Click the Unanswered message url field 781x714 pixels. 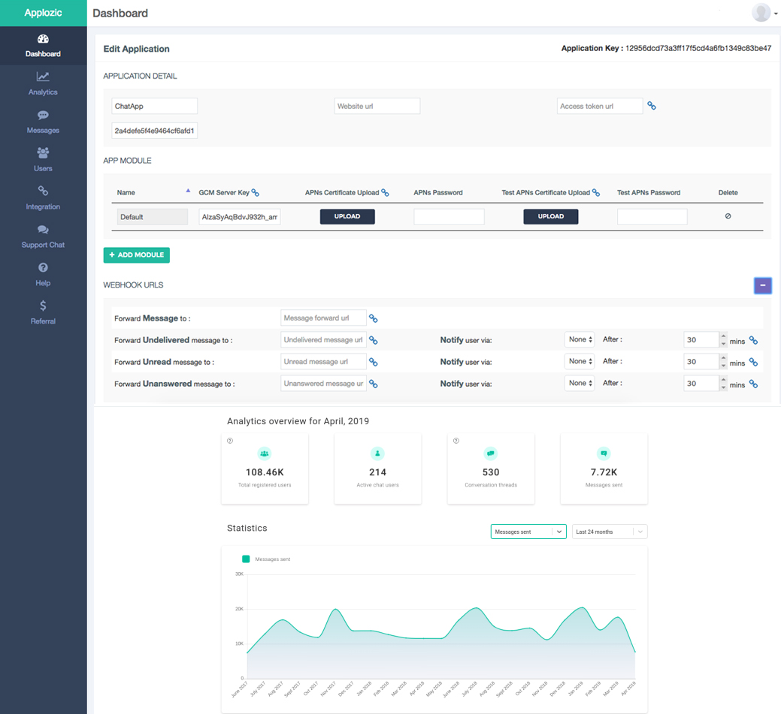[323, 384]
